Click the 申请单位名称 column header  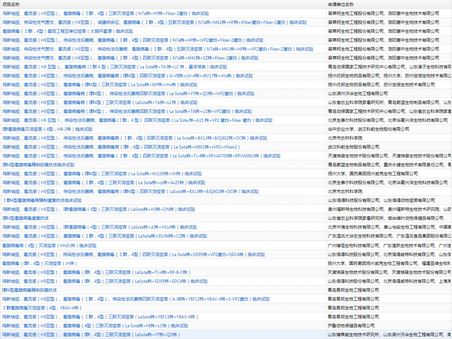[x=341, y=4]
